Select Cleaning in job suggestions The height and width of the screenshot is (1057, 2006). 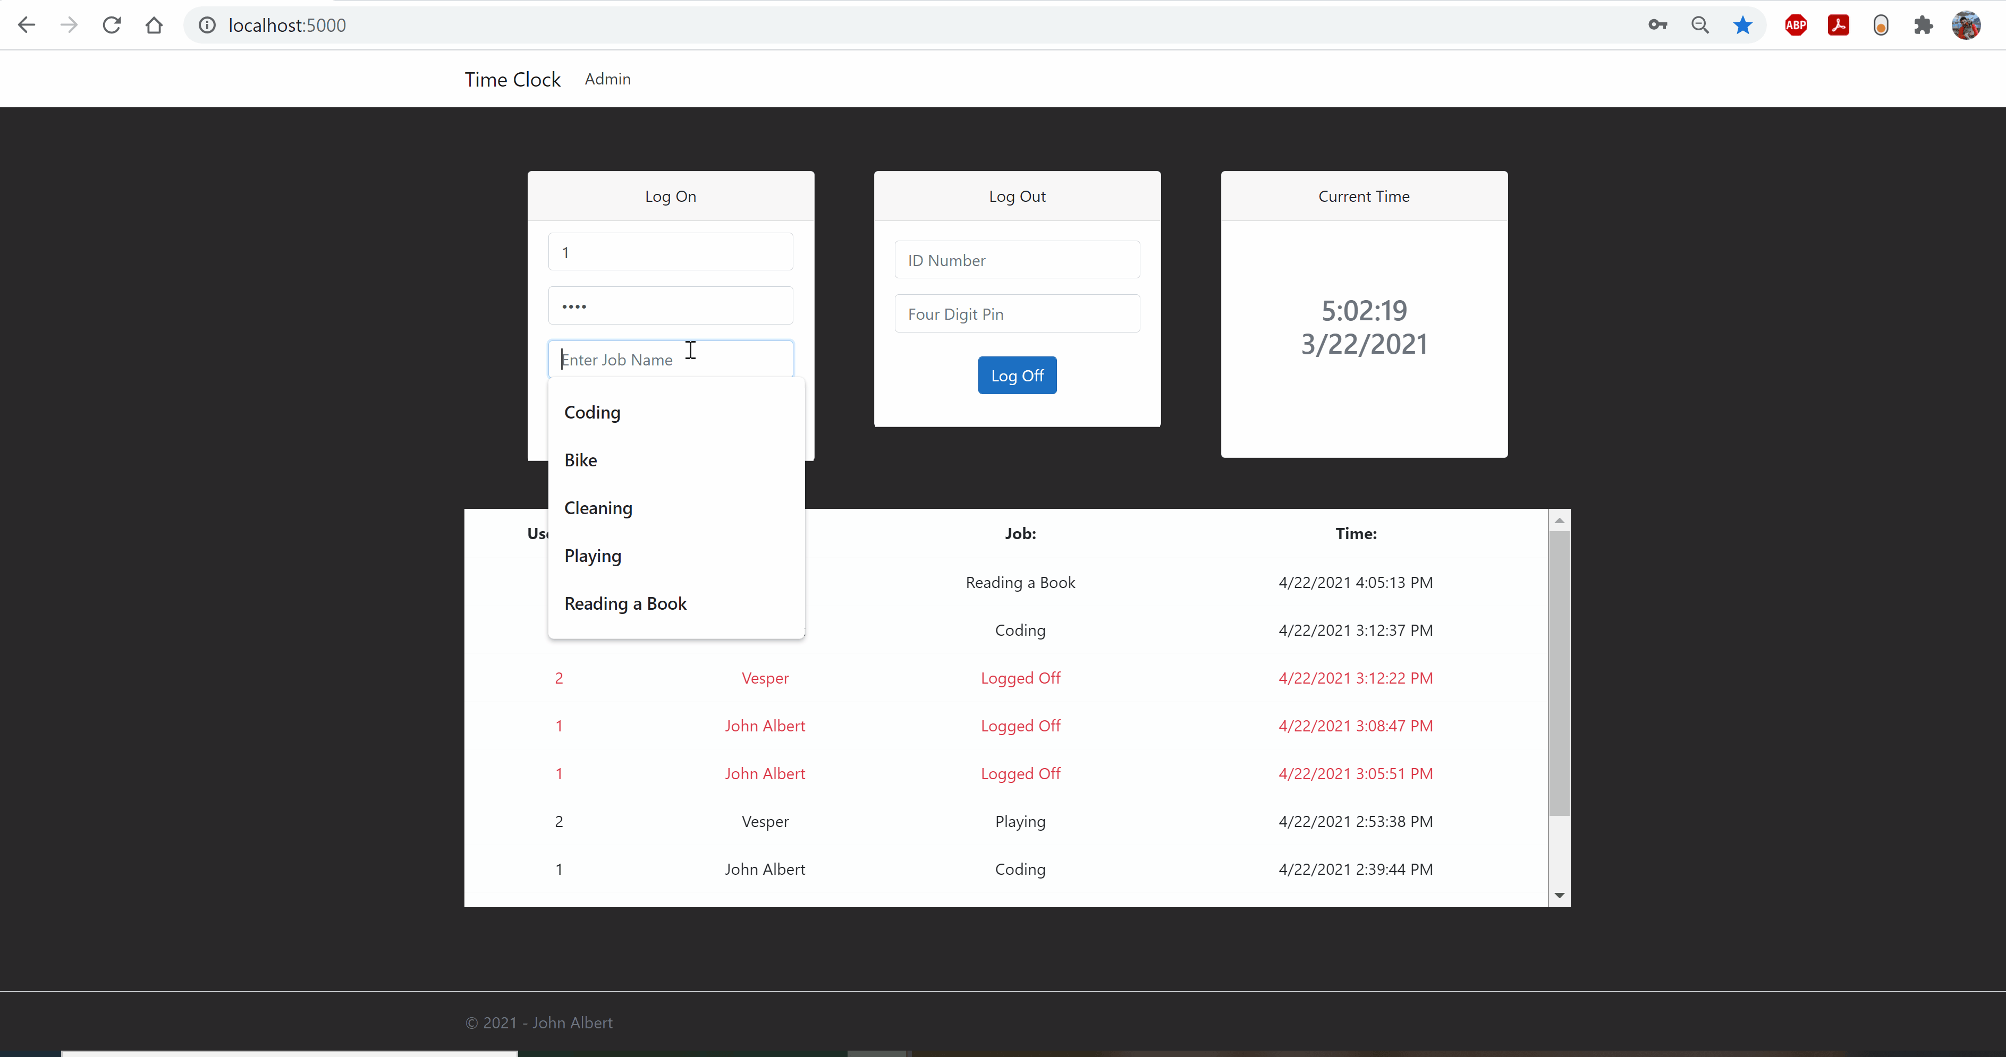coord(676,508)
